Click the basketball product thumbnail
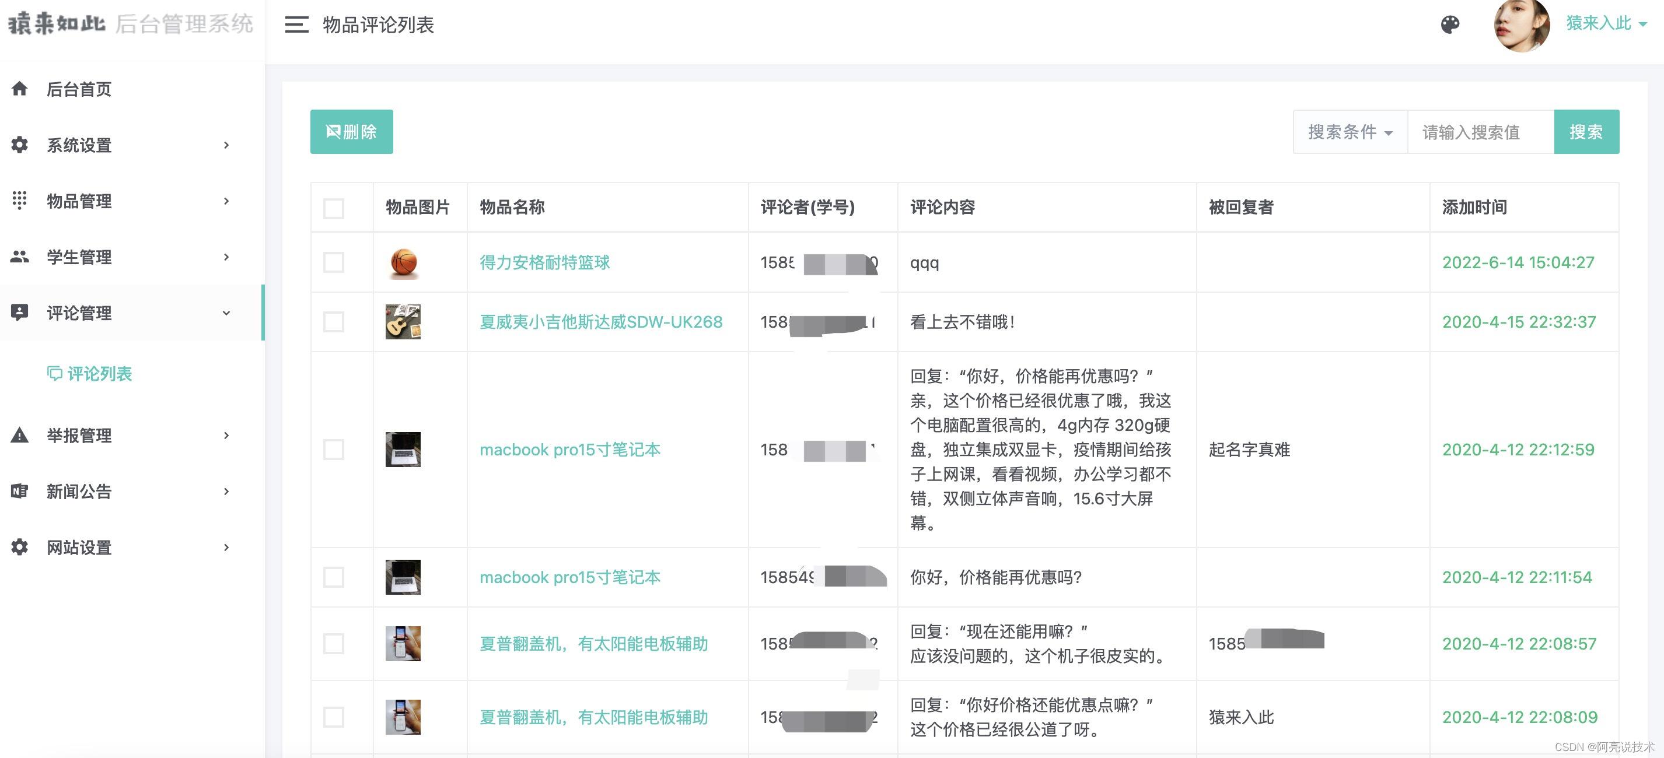The width and height of the screenshot is (1664, 758). click(404, 263)
